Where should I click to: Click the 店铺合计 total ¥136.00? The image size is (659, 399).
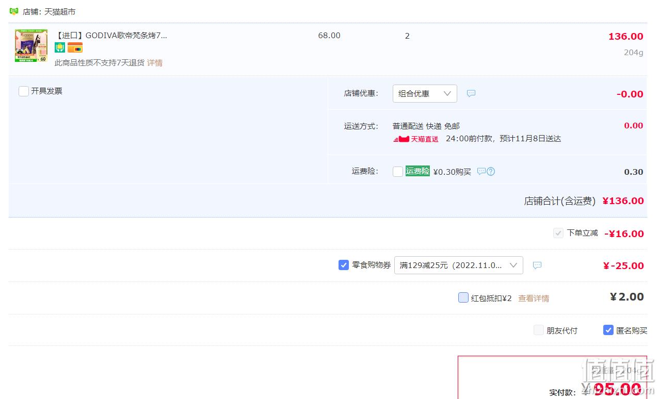point(623,201)
